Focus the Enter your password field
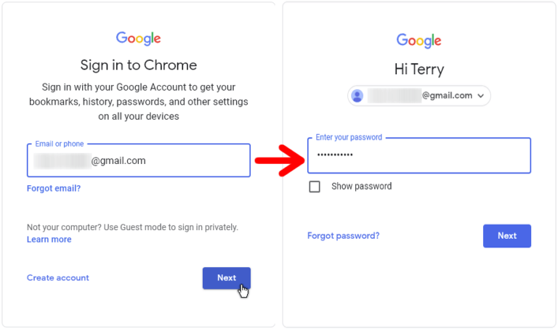The image size is (558, 331). 419,155
